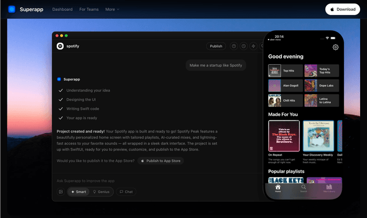Click the Superapp brand name in header
Screen dimensions: 367x218
(x=32, y=9)
